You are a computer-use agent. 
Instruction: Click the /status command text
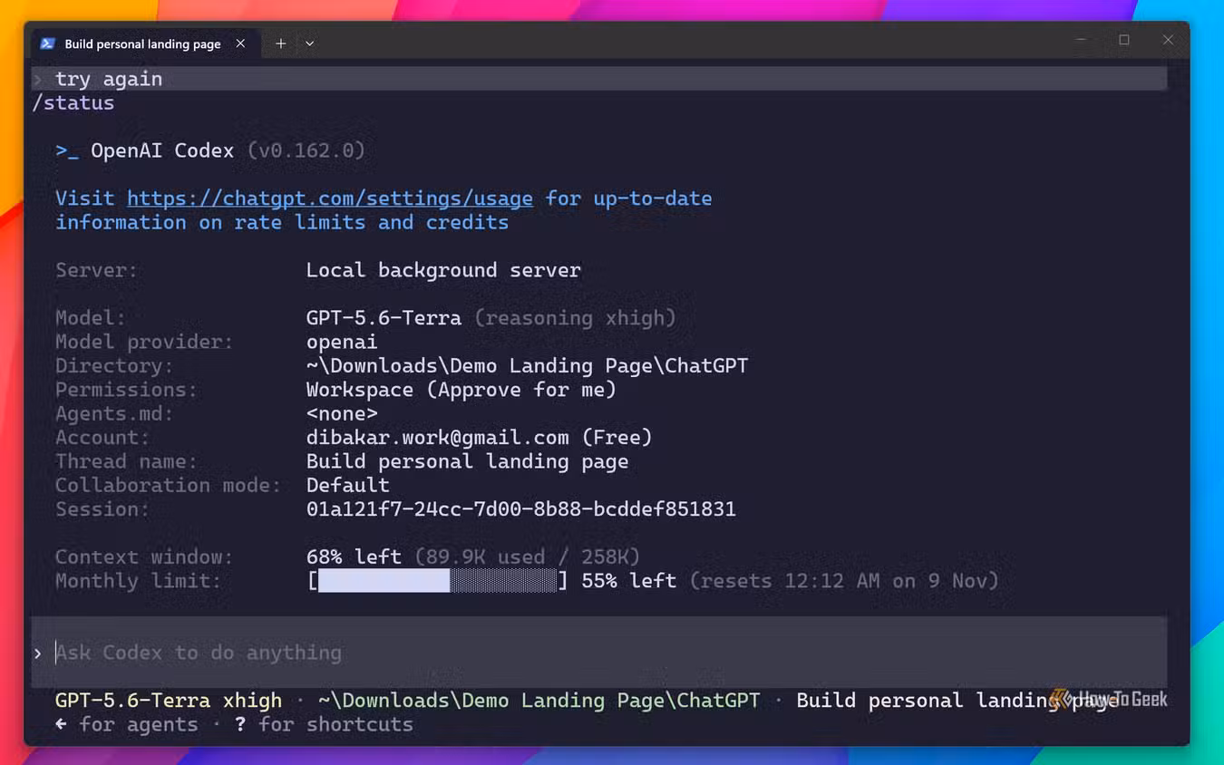pos(73,103)
